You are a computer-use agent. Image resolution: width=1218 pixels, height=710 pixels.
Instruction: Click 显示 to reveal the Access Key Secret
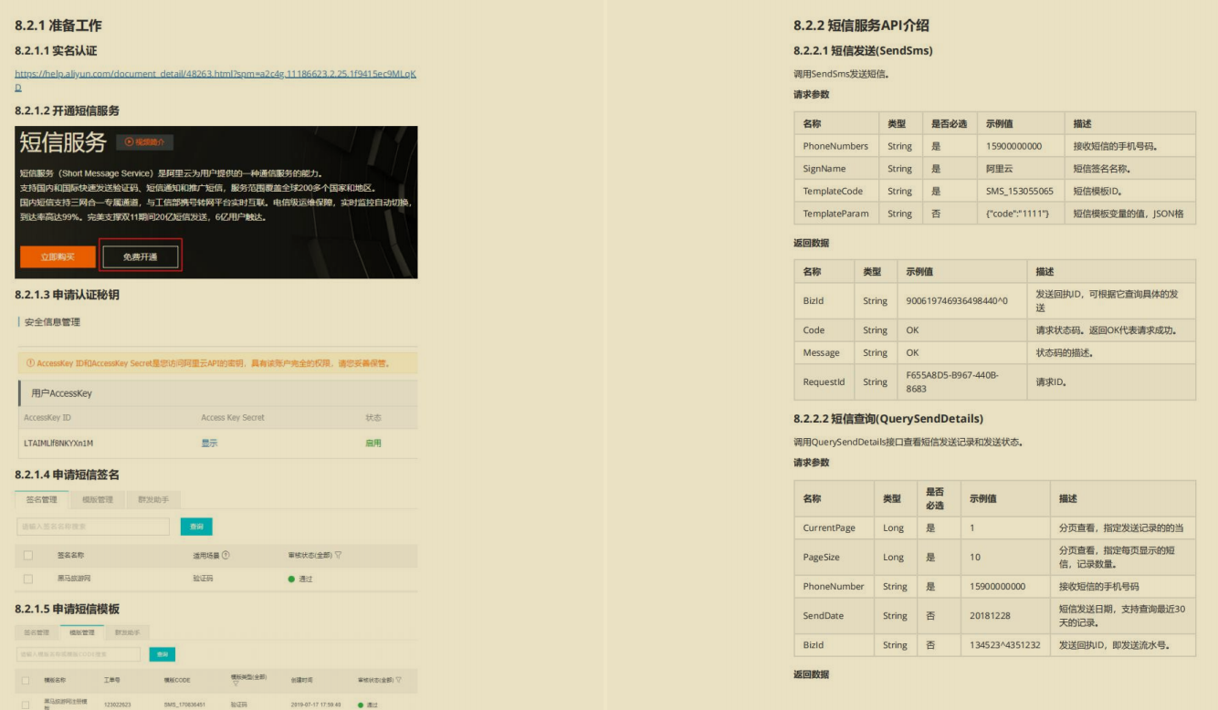pos(209,443)
